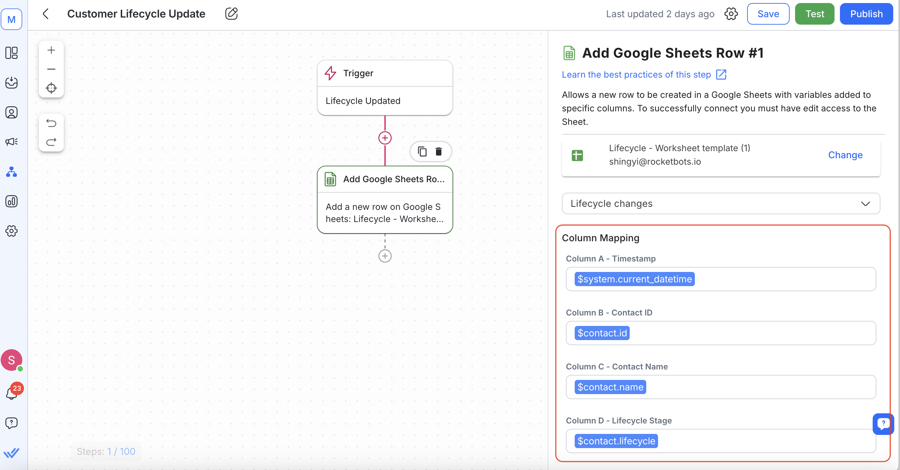Click Change to switch the Google Sheet

pyautogui.click(x=845, y=155)
